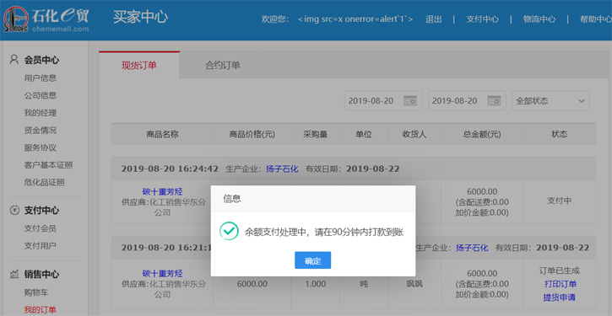Open 购物车 in sidebar

[36, 292]
